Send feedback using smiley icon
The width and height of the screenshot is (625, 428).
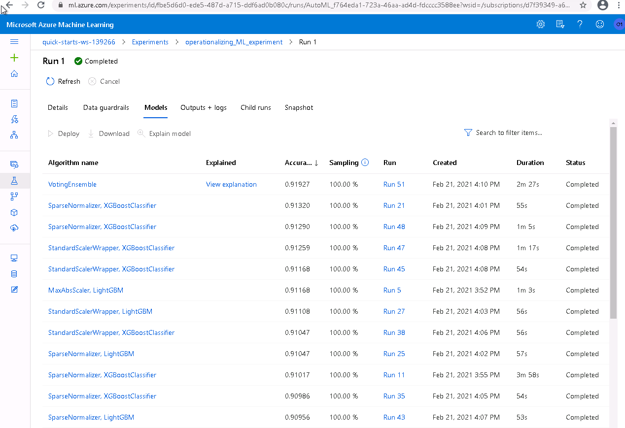coord(599,24)
